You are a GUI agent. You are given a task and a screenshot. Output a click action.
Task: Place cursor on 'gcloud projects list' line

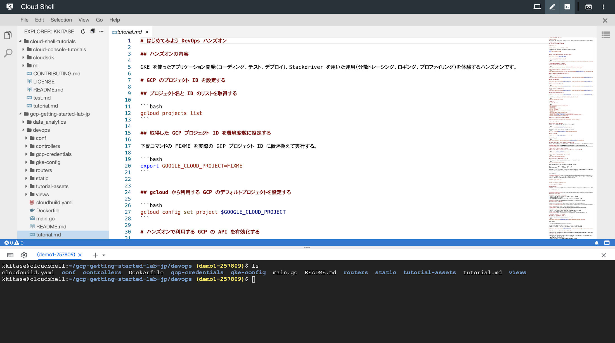click(x=171, y=113)
